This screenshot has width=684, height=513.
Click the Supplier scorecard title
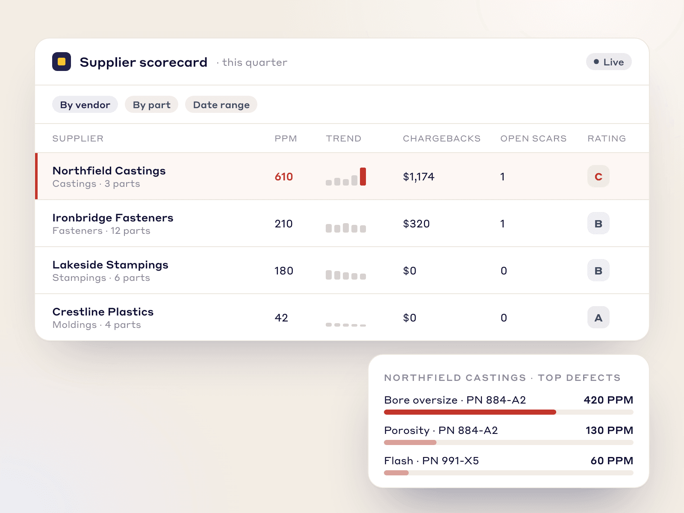143,62
